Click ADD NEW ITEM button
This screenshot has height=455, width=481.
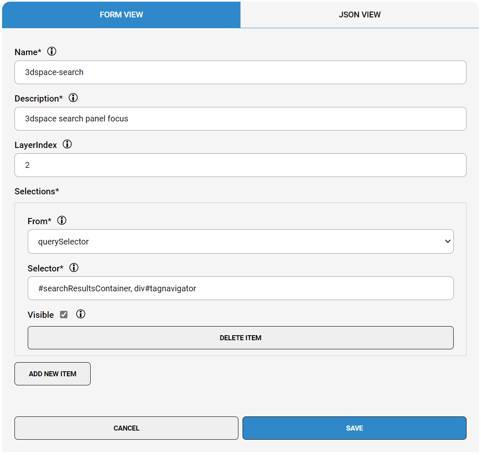[x=53, y=374]
